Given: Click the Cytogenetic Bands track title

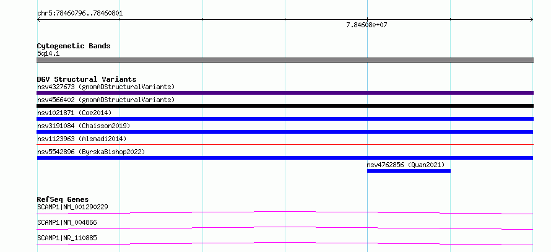Looking at the screenshot, I should click(74, 46).
